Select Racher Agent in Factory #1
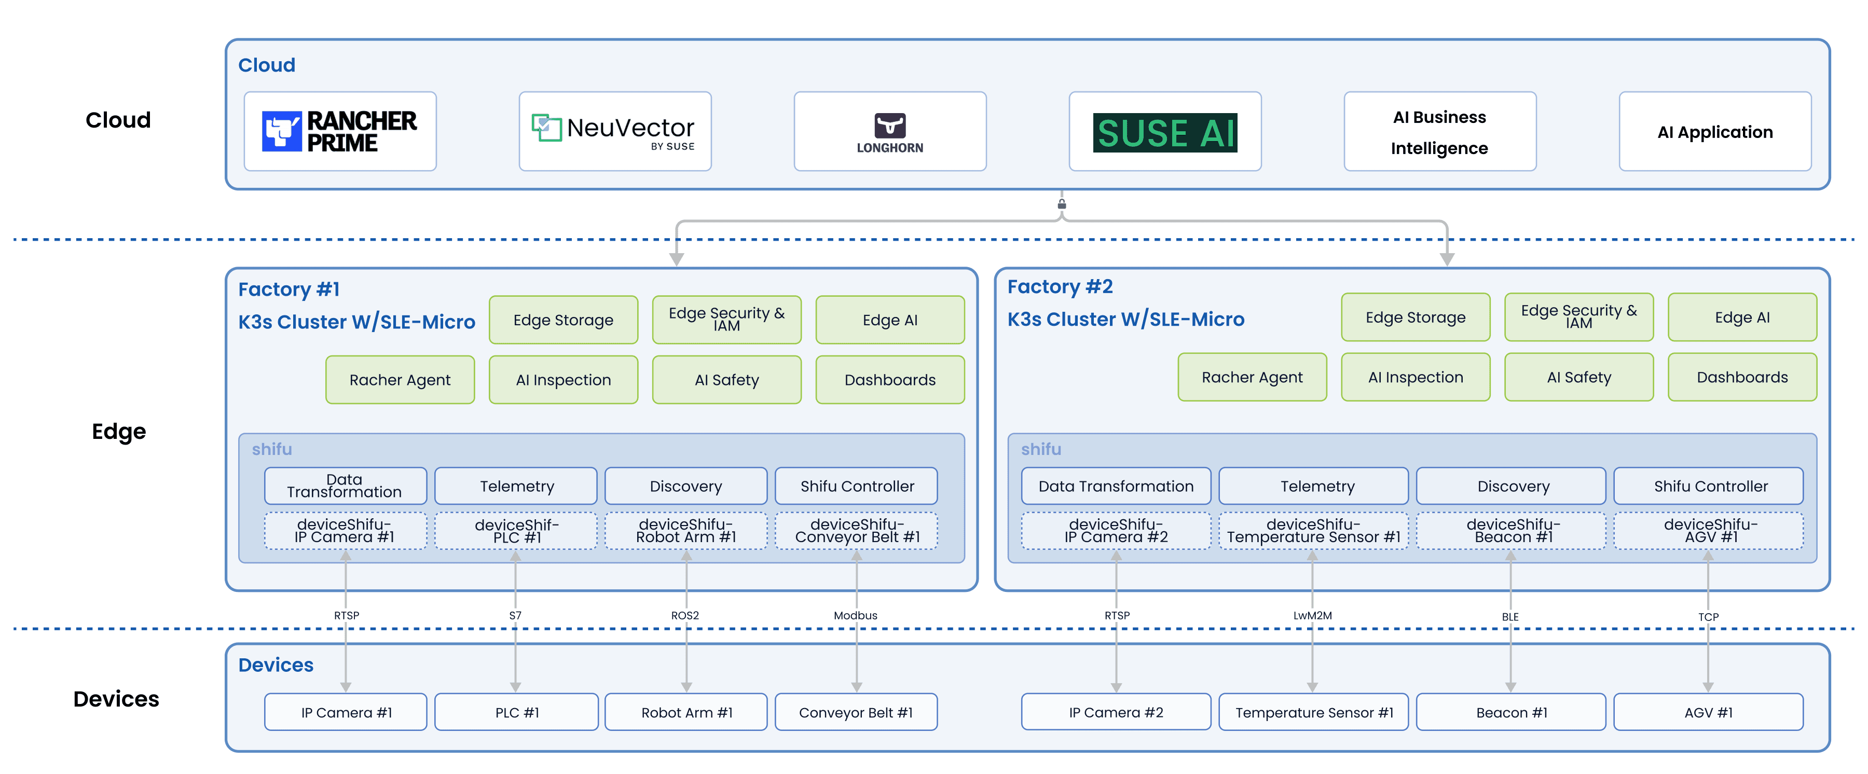 coord(400,380)
